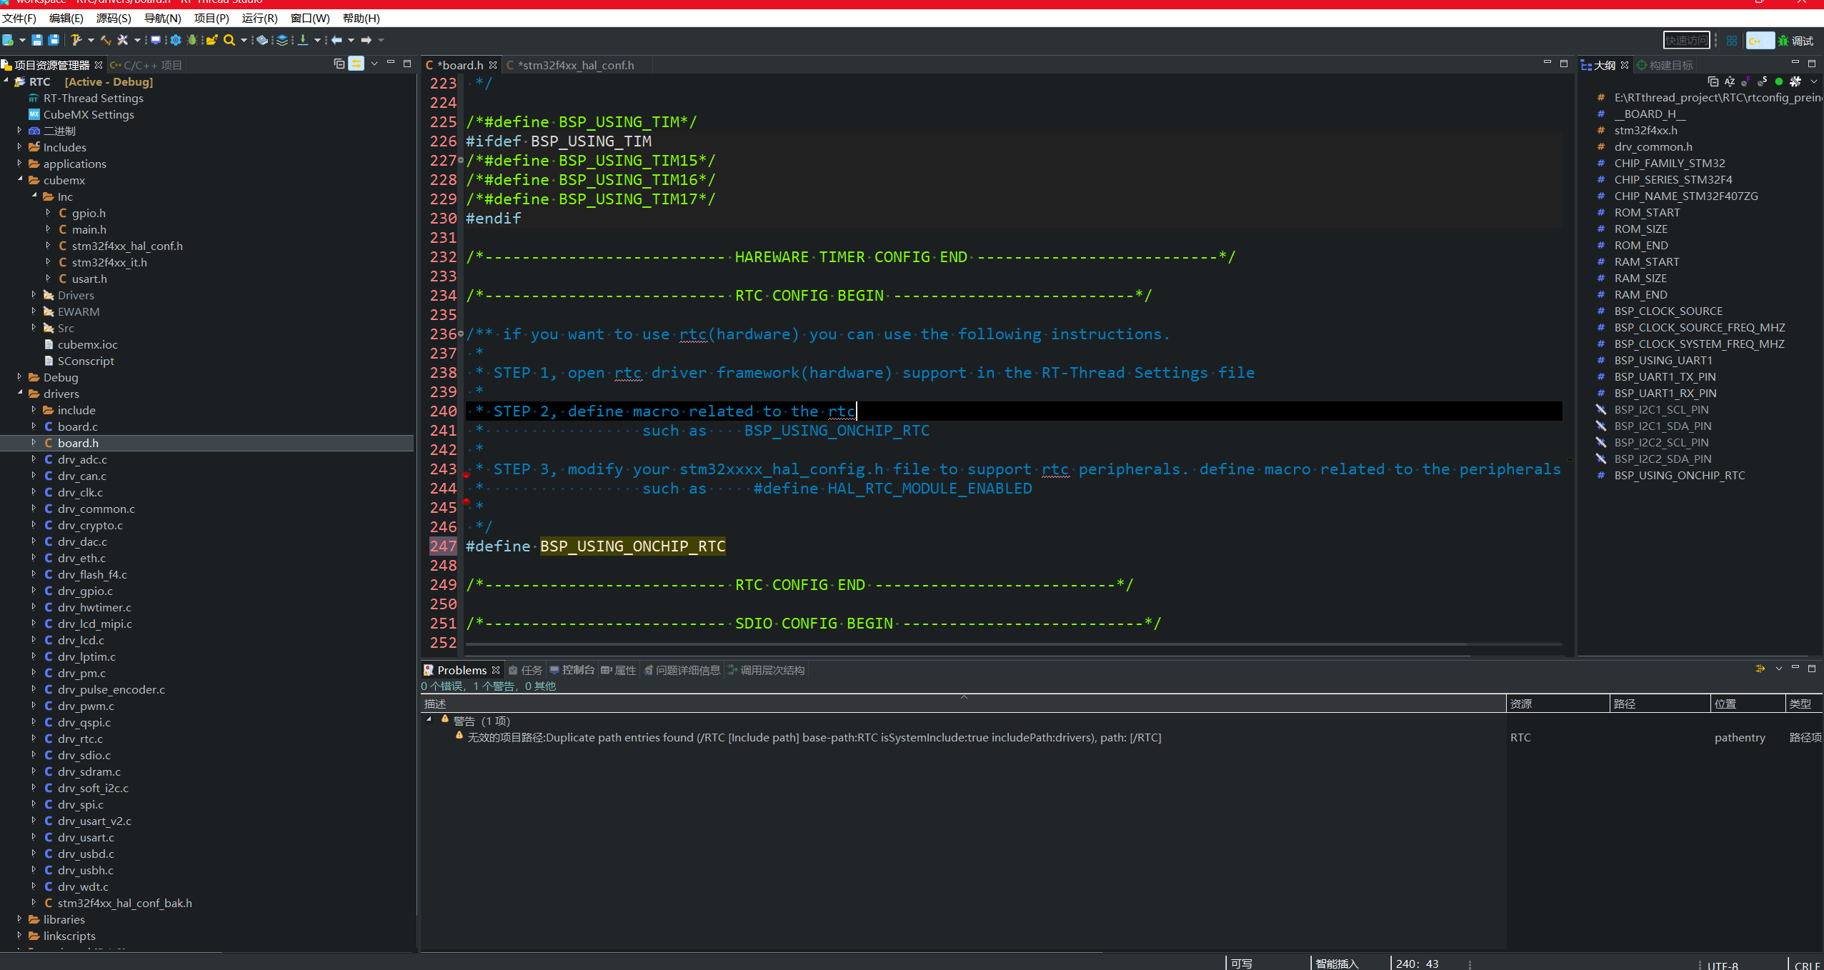This screenshot has width=1824, height=970.
Task: Click the editor horizontal scrollbar
Action: [965, 645]
